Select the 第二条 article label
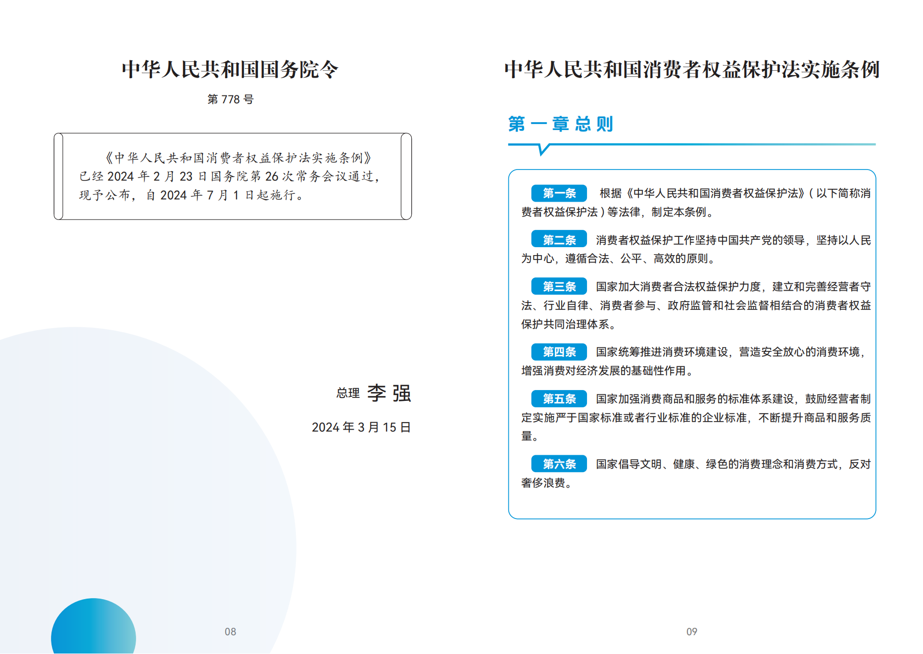923x654 pixels. tap(559, 240)
